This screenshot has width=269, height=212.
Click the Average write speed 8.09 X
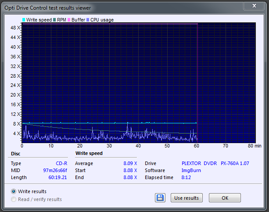130,163
